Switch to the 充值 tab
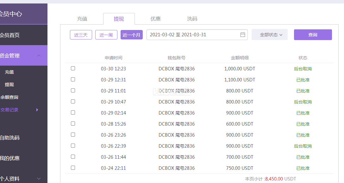Screen dimensions: 344x183 pos(82,19)
